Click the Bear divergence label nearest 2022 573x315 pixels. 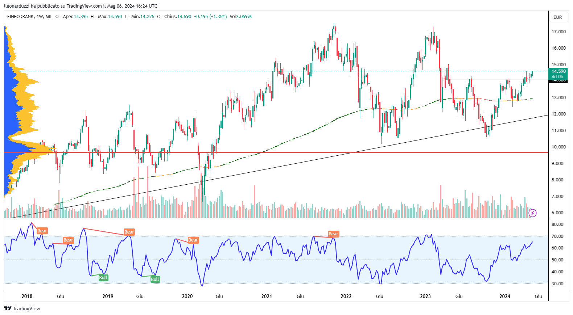pos(333,234)
